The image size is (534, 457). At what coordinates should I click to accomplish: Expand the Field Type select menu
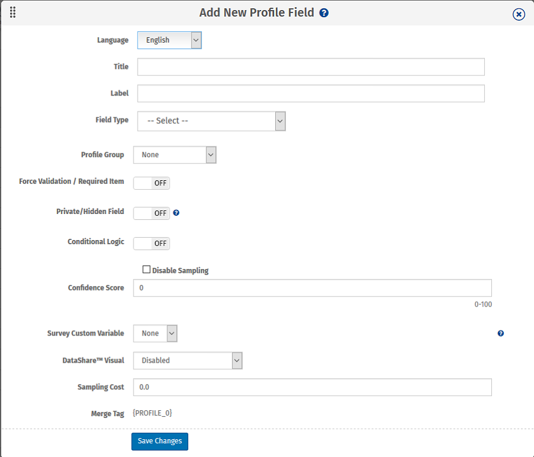pyautogui.click(x=211, y=121)
